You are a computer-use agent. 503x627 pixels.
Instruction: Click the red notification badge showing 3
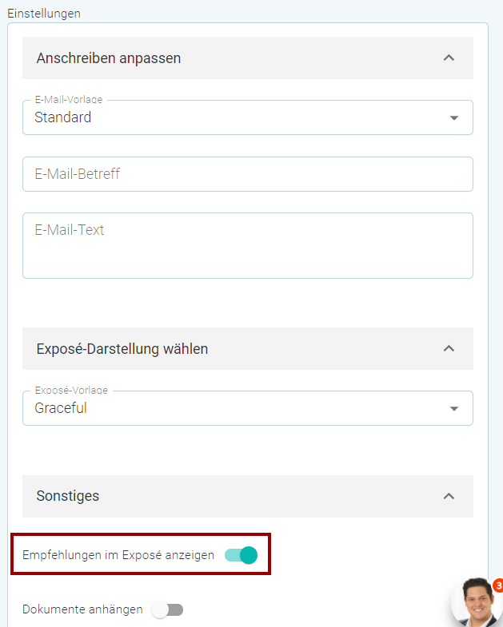coord(498,586)
